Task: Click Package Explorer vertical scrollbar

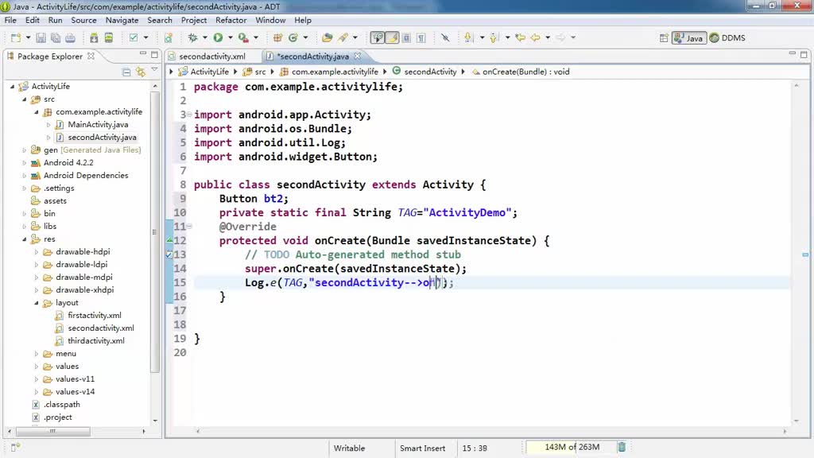Action: click(x=155, y=231)
